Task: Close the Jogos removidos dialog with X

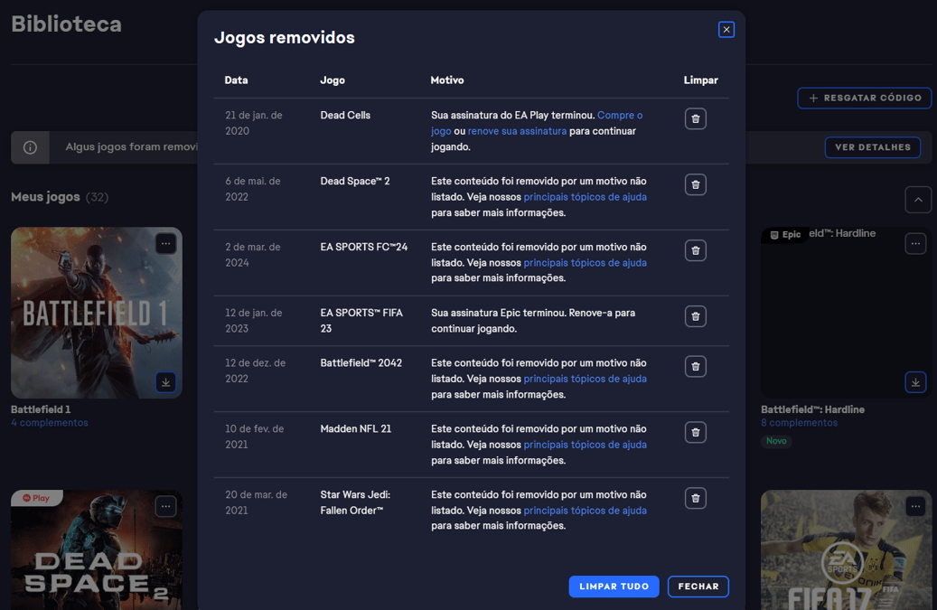Action: pyautogui.click(x=726, y=29)
